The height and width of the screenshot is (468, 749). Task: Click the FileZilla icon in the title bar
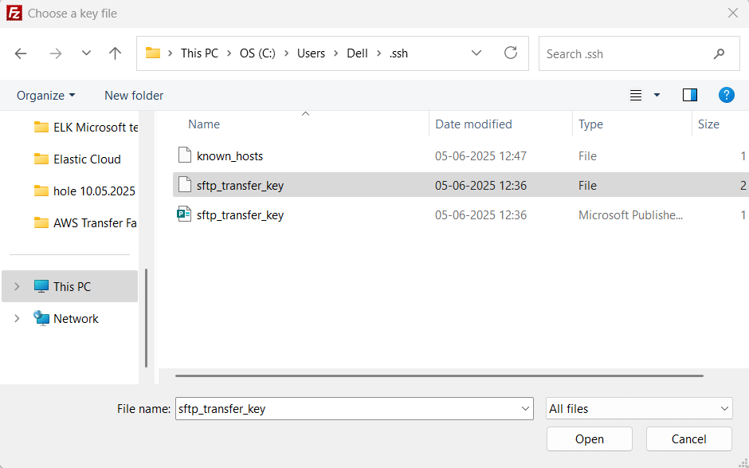pos(12,13)
